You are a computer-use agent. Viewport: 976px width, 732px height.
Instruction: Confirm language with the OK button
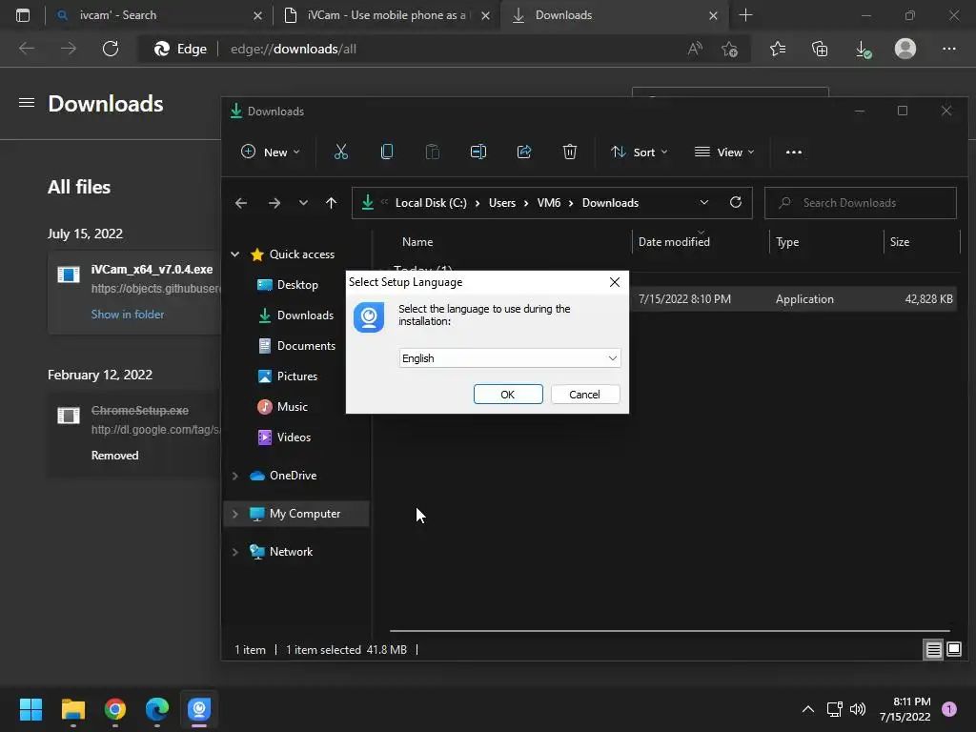tap(508, 394)
